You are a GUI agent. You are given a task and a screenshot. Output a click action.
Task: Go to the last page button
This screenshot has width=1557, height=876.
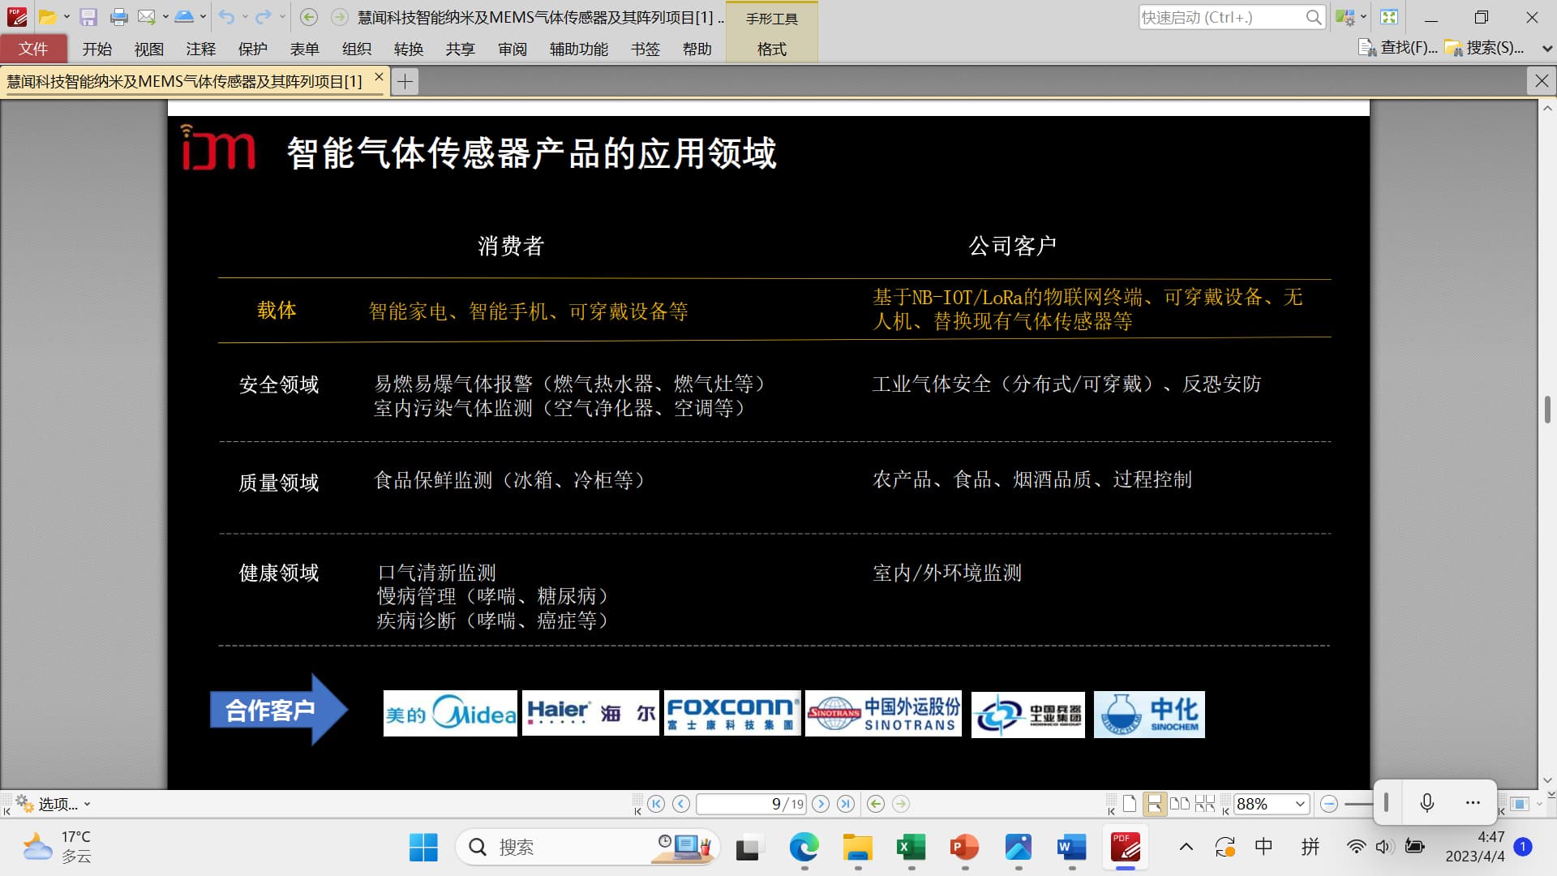click(846, 804)
